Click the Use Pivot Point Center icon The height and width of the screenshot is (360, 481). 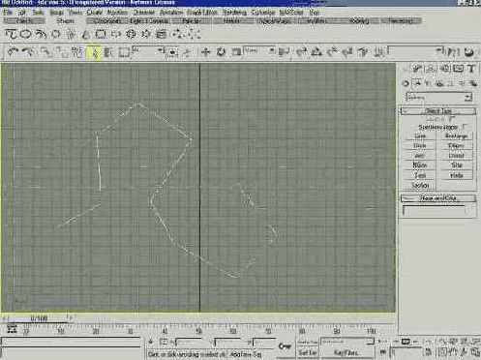point(284,52)
